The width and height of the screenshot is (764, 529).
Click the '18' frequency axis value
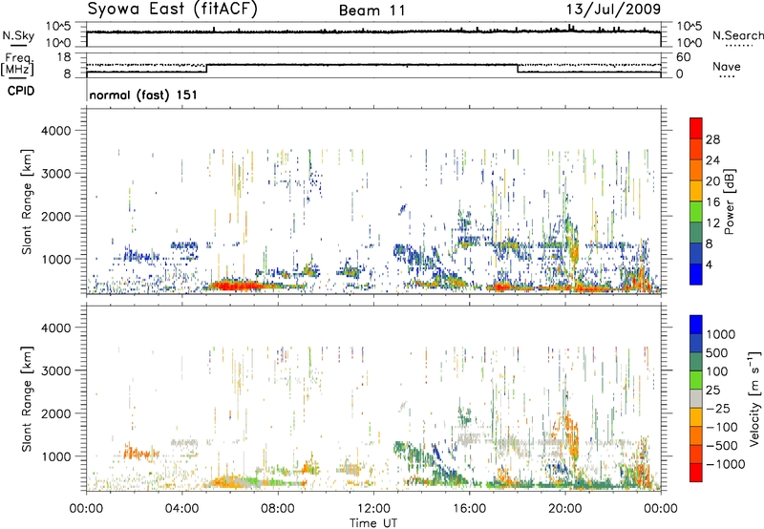64,57
